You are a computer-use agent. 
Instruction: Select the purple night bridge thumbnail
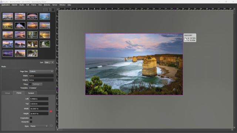pos(8,53)
